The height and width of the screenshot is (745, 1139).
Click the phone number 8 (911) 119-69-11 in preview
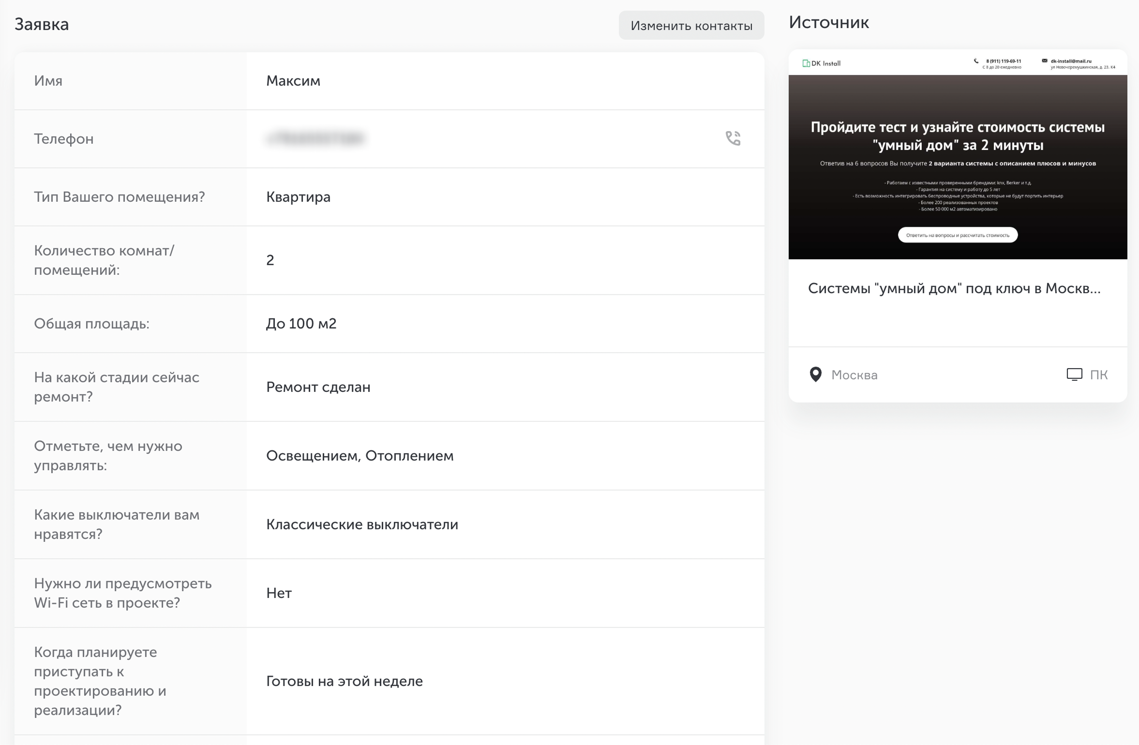[x=1004, y=61]
